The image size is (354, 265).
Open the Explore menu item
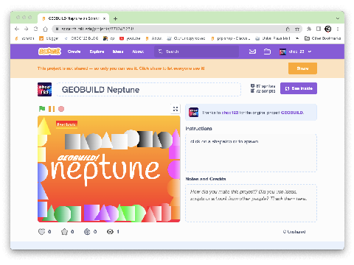[97, 52]
